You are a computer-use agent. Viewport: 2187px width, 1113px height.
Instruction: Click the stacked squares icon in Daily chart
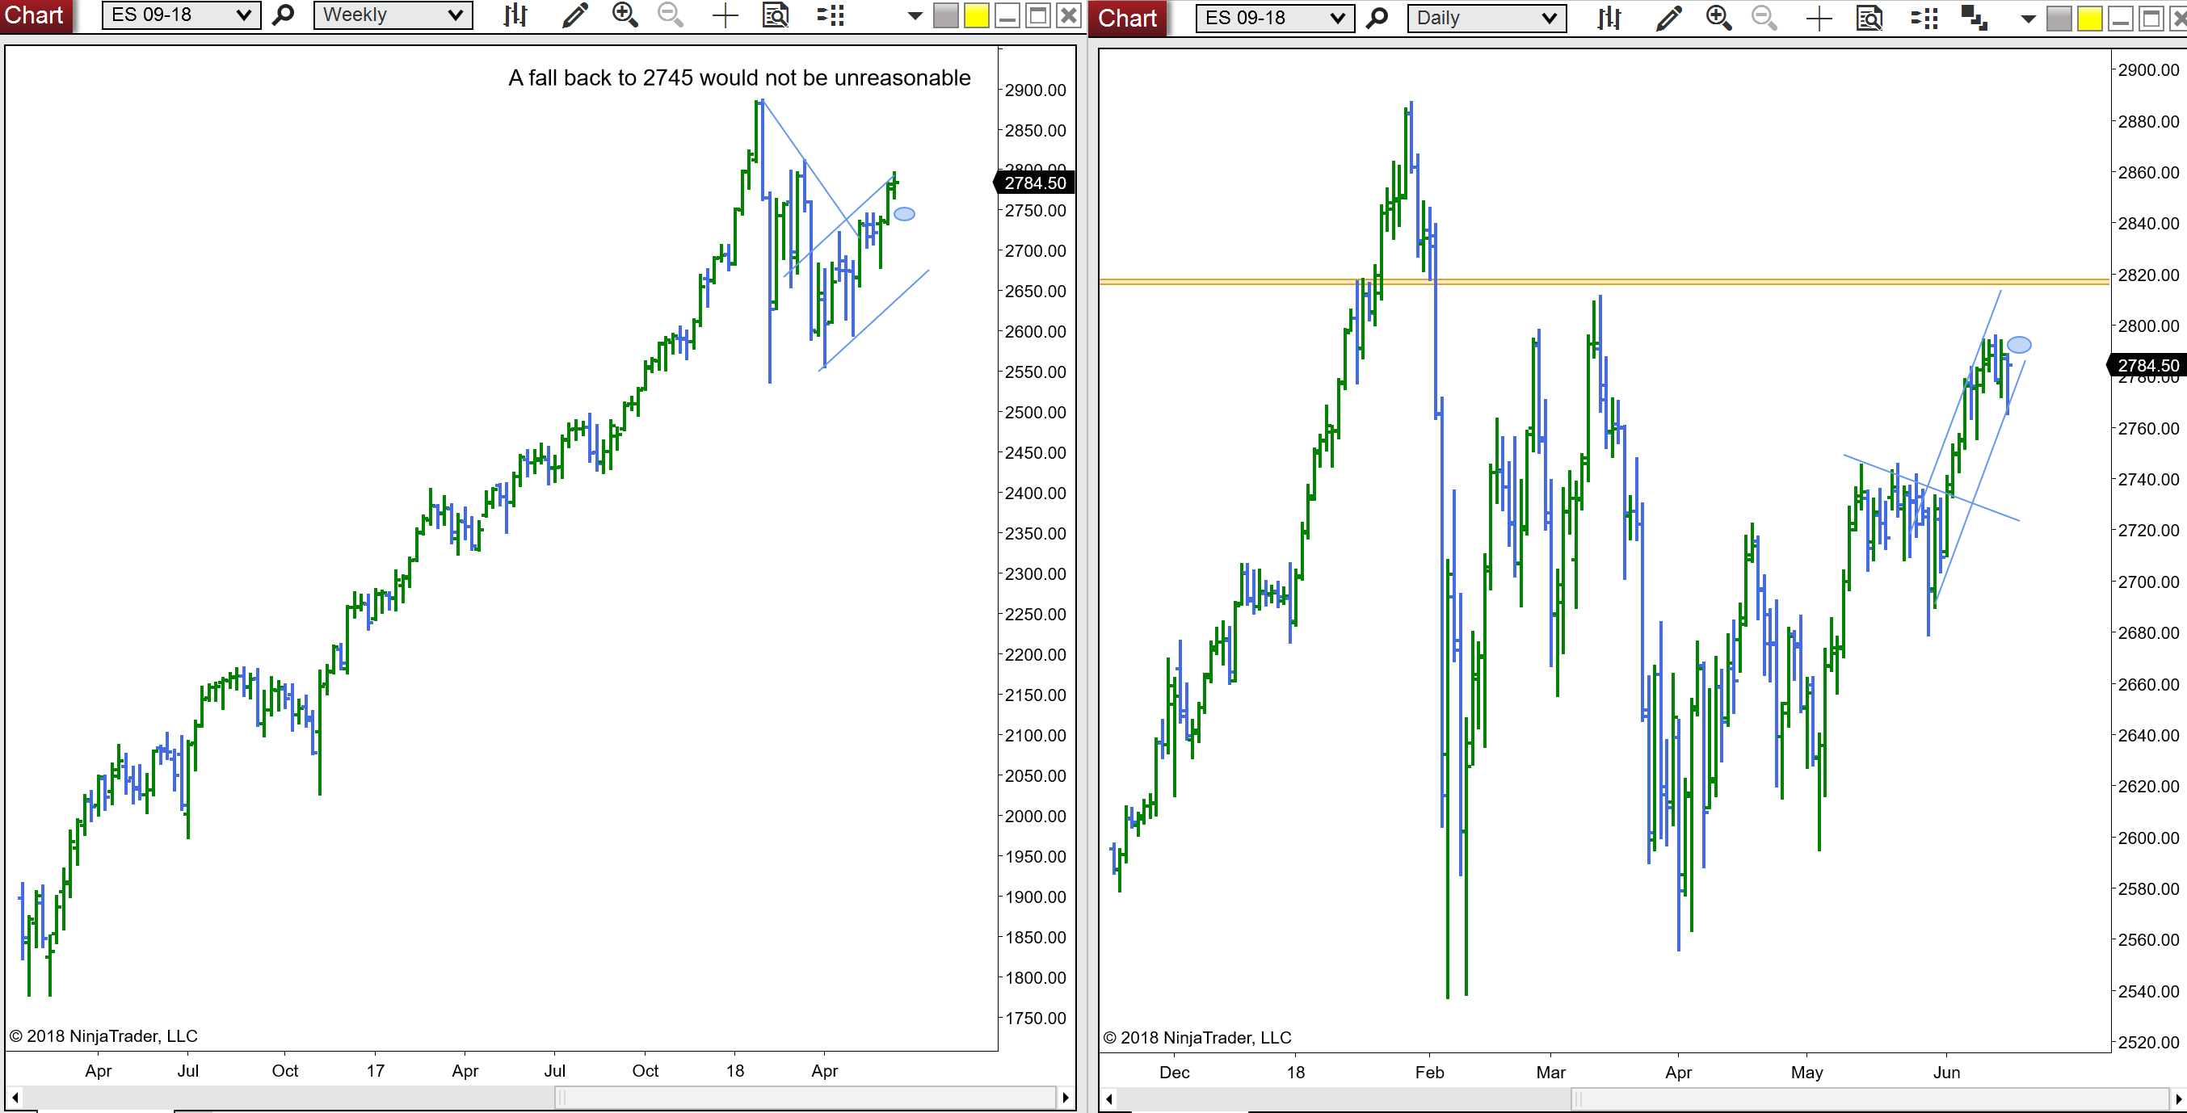click(1974, 18)
